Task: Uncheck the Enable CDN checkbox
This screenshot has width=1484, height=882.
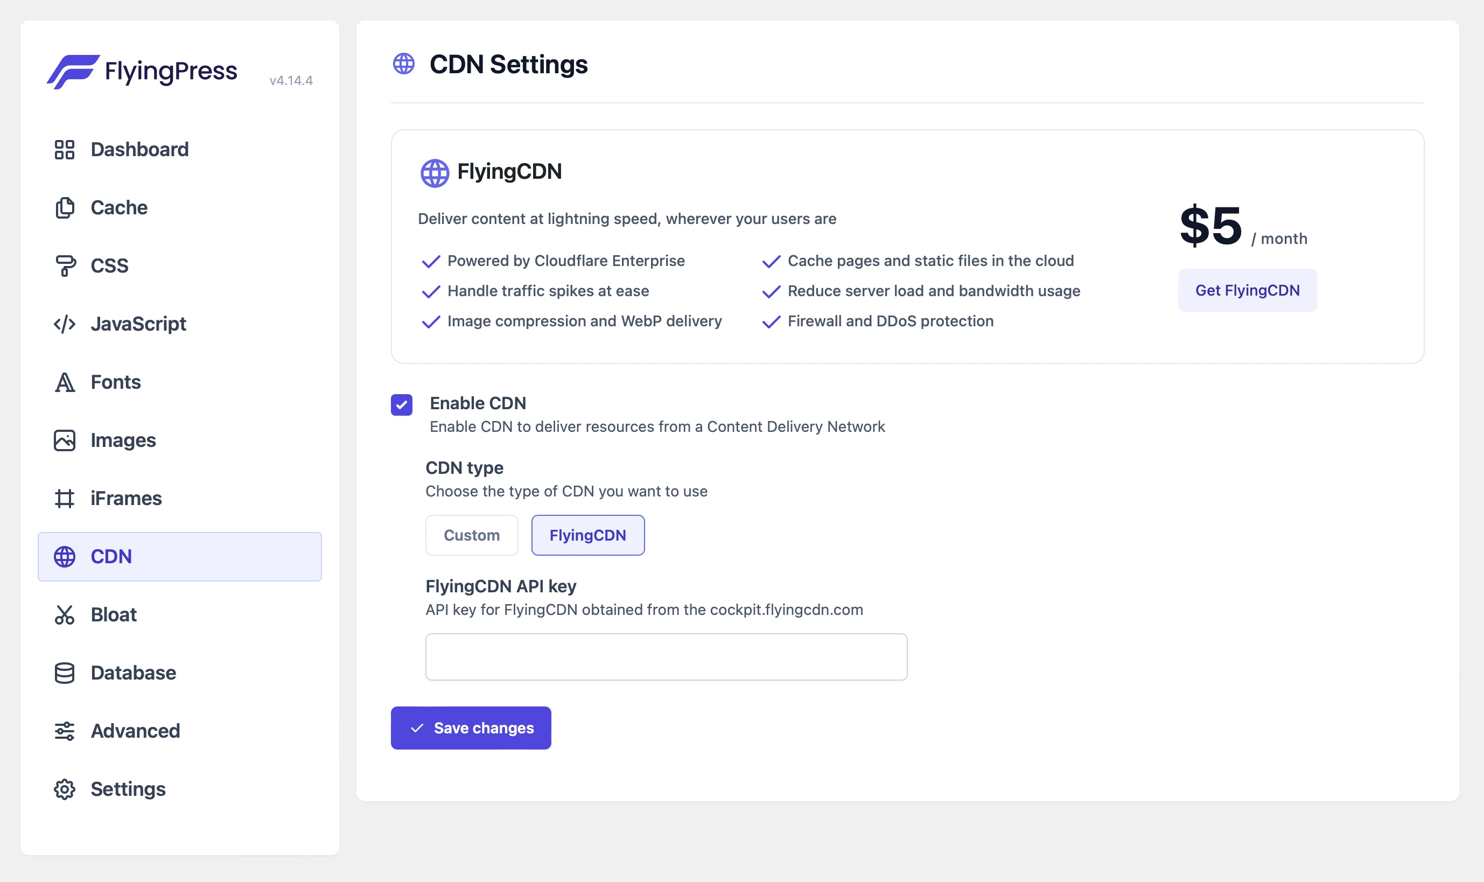Action: (x=402, y=405)
